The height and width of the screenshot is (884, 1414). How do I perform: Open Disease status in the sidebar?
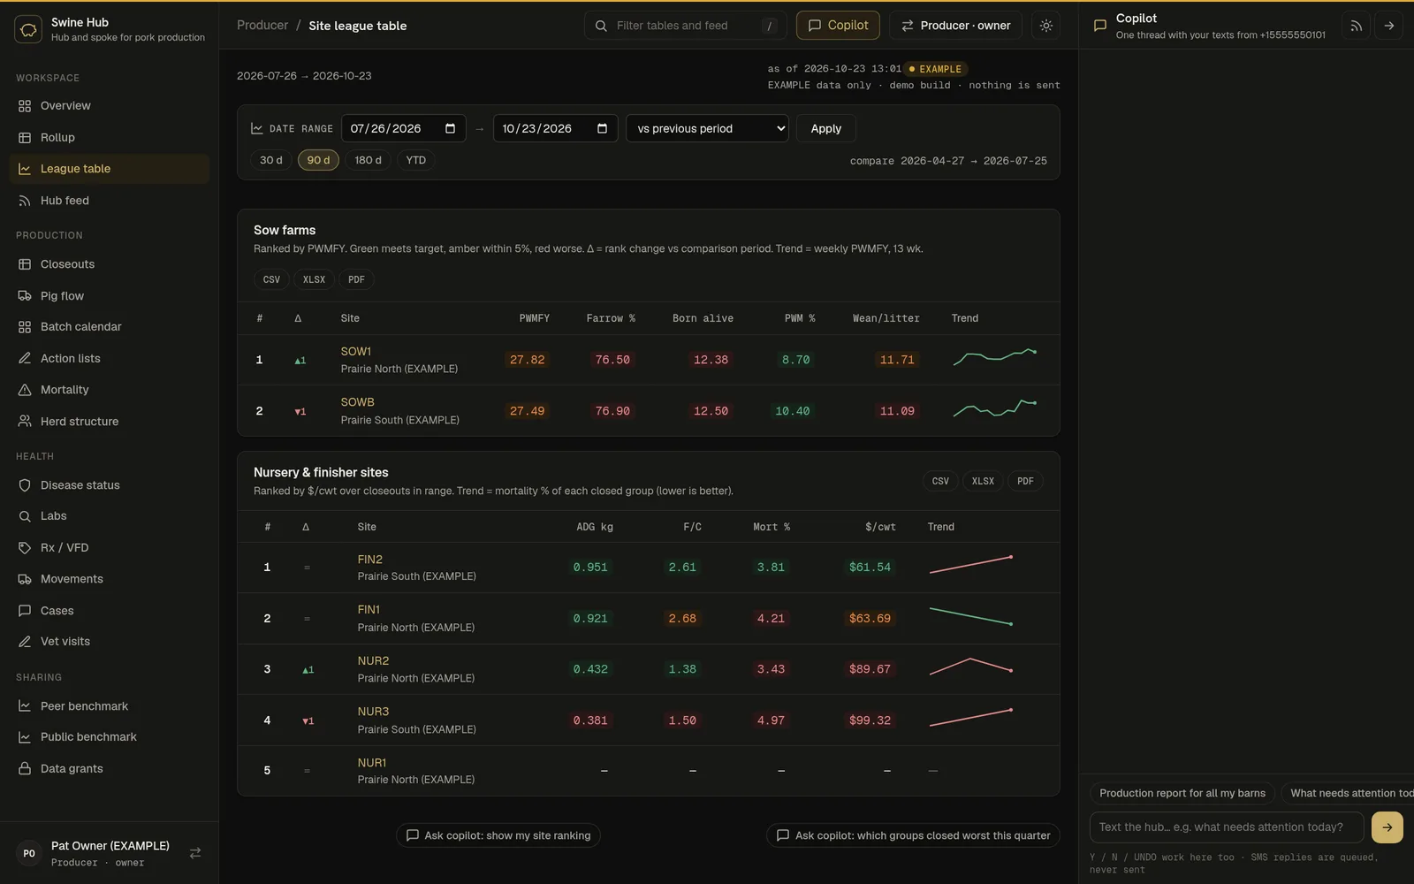[x=110, y=485]
